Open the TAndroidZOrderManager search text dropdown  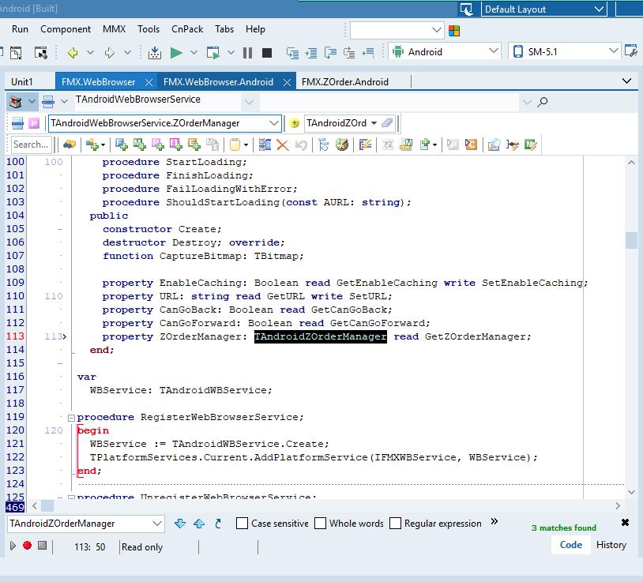(x=157, y=524)
